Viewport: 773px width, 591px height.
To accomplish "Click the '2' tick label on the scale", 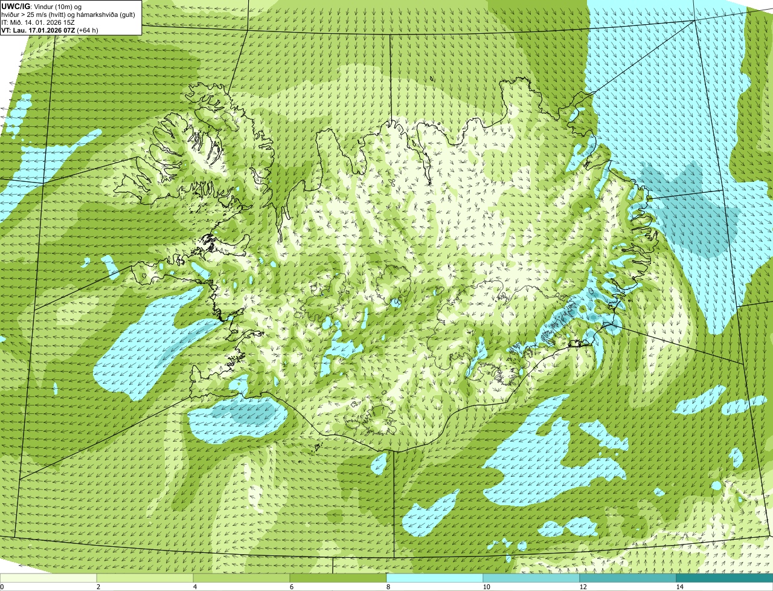I will click(97, 587).
